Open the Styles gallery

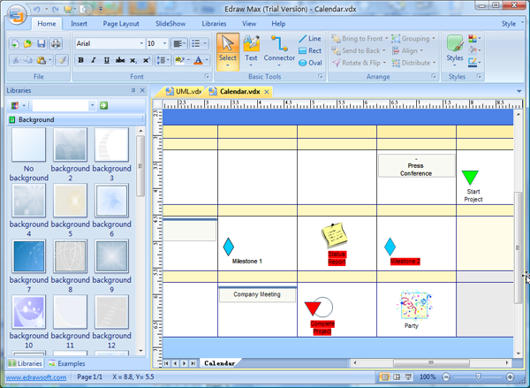(455, 50)
